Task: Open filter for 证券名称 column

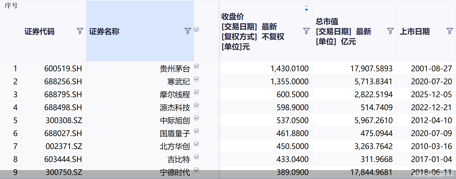Action: (188, 31)
